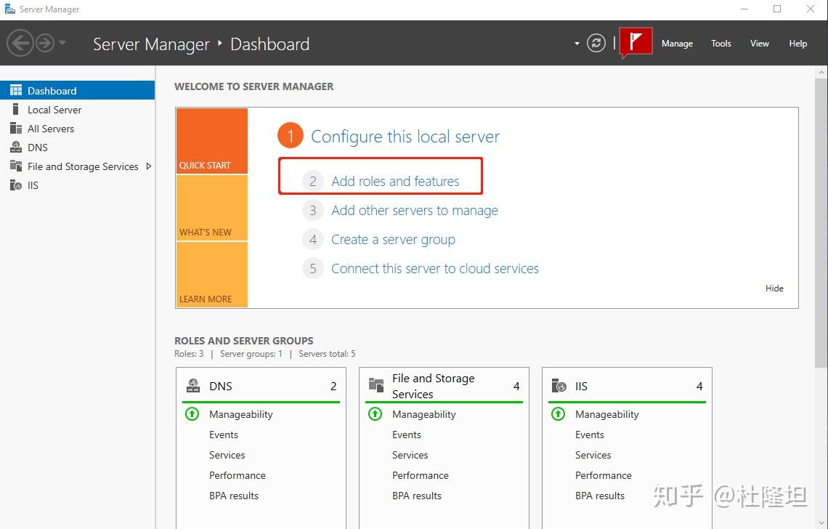Open the Tools menu

[x=721, y=44]
